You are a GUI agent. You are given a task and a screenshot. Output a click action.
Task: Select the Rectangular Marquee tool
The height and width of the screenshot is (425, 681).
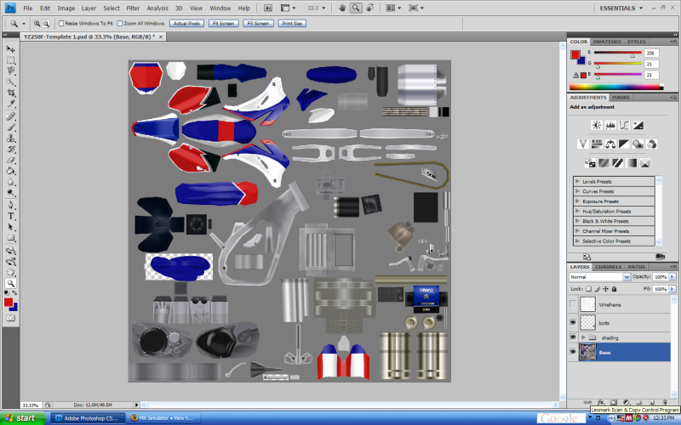[x=10, y=59]
